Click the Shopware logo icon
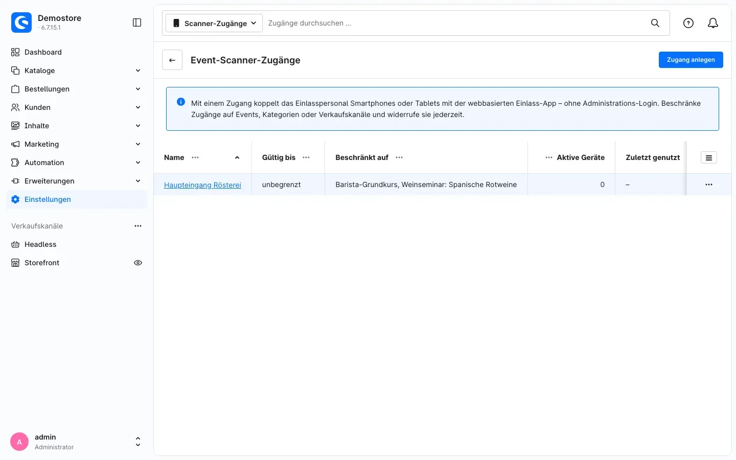This screenshot has width=736, height=460. click(x=21, y=22)
